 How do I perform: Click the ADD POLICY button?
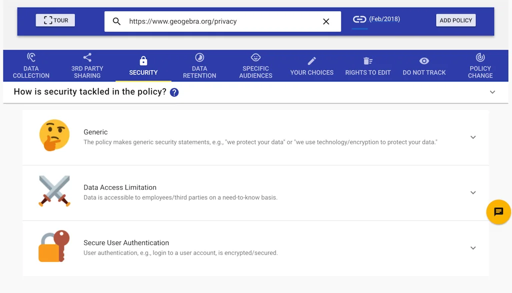(x=455, y=20)
